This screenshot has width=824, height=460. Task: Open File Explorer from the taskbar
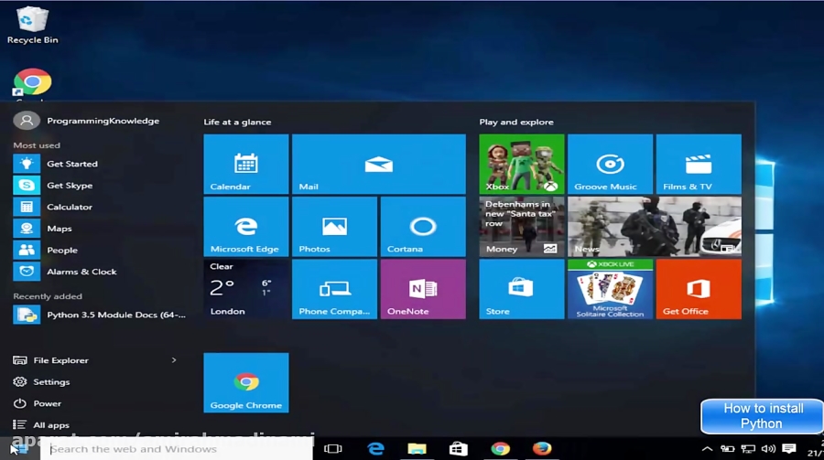[417, 449]
